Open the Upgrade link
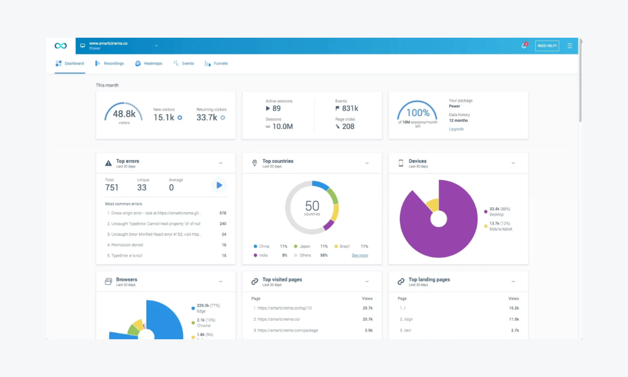Image resolution: width=628 pixels, height=377 pixels. click(x=456, y=129)
